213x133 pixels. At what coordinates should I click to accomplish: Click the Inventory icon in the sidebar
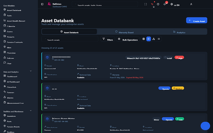tap(5, 115)
